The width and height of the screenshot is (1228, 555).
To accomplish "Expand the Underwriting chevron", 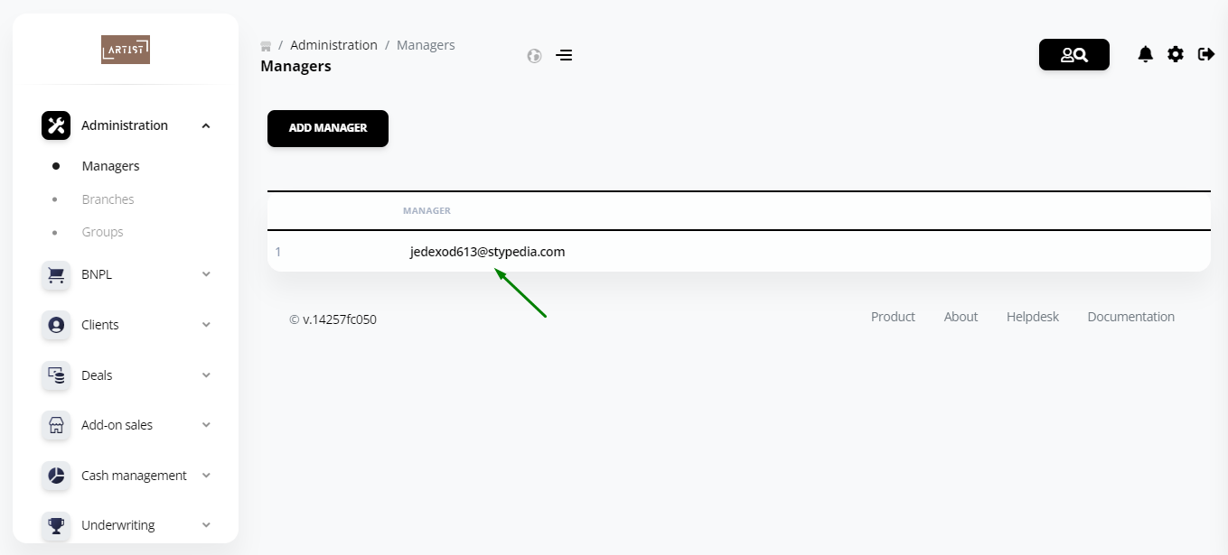I will click(206, 525).
